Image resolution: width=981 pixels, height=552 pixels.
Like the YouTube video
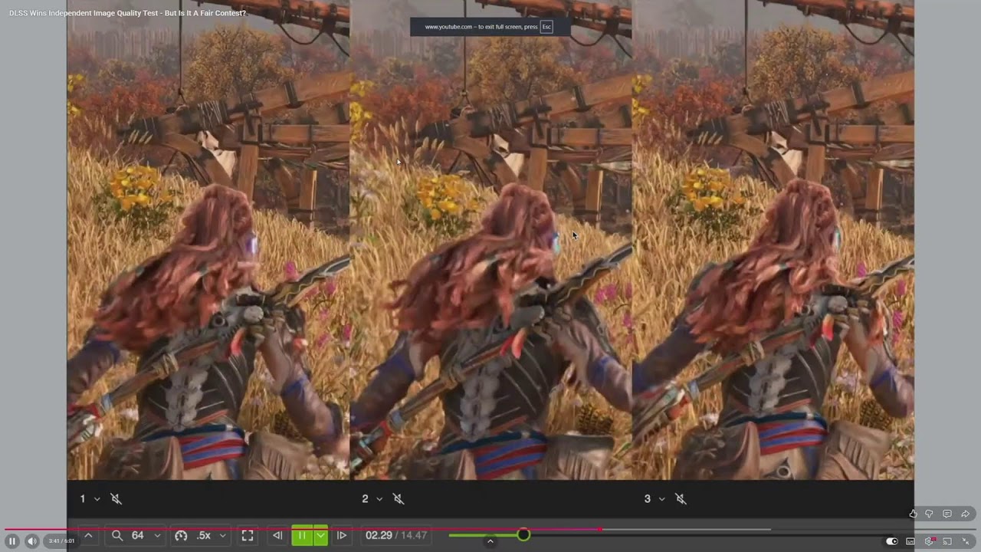[913, 514]
